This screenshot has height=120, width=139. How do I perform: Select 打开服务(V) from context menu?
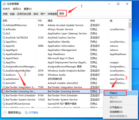tap(116, 108)
